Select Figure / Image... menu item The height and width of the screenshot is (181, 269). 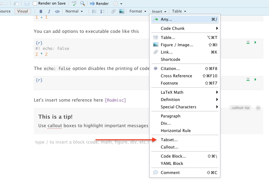click(185, 45)
